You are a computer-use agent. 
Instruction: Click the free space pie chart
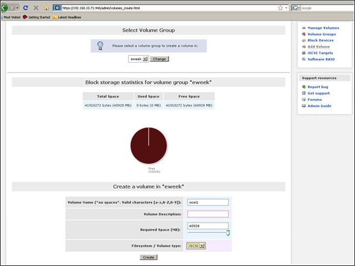pyautogui.click(x=149, y=146)
